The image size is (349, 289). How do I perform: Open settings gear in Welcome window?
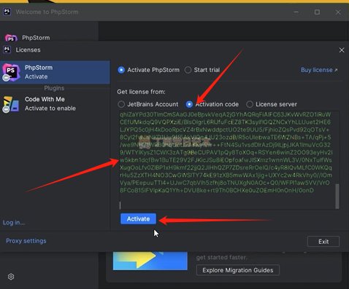click(11, 277)
